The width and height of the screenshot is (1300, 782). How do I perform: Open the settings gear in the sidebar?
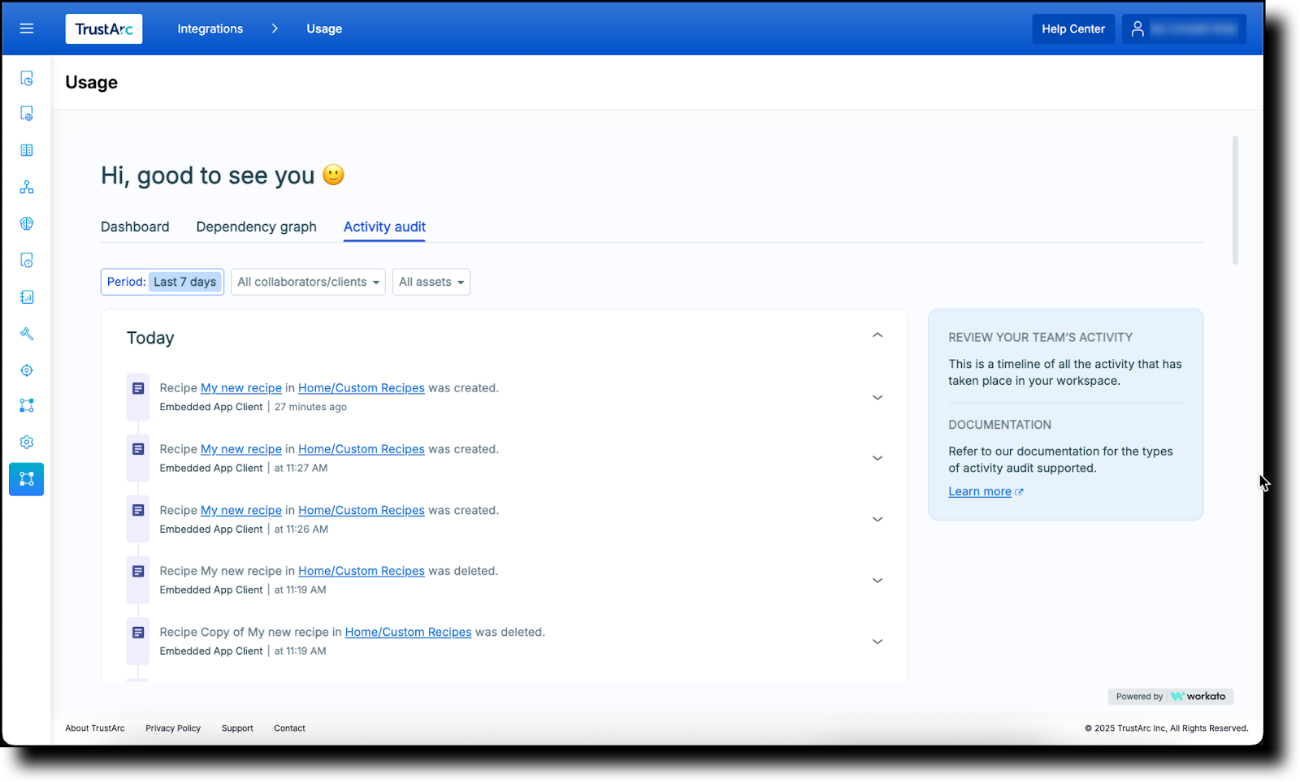(x=26, y=442)
